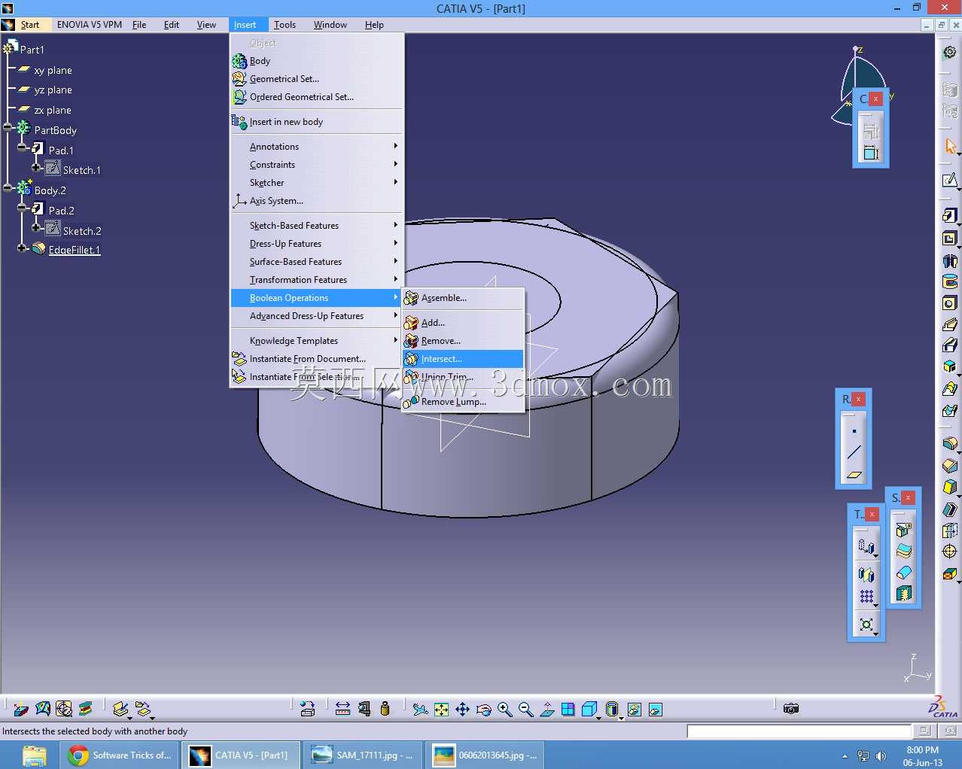Click the Mirror tool in T toolbar
The height and width of the screenshot is (769, 962).
866,575
